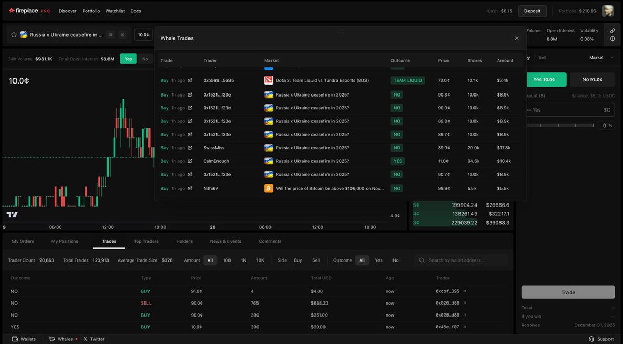Click the K shortcut badge
The height and width of the screenshot is (344, 623).
click(x=123, y=35)
